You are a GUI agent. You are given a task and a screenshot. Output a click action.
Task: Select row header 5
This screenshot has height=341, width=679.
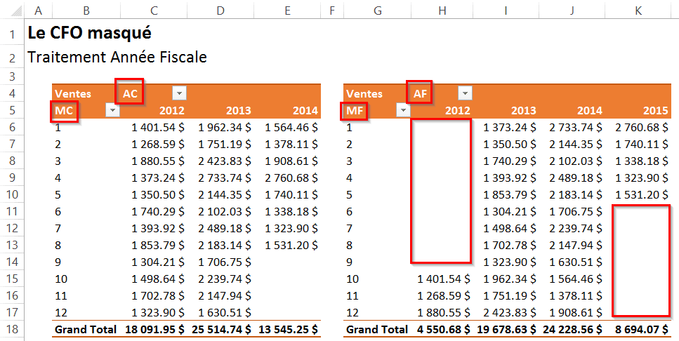pyautogui.click(x=12, y=110)
